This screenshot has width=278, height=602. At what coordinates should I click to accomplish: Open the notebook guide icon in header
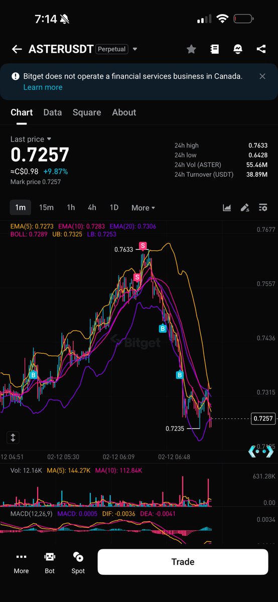point(215,49)
